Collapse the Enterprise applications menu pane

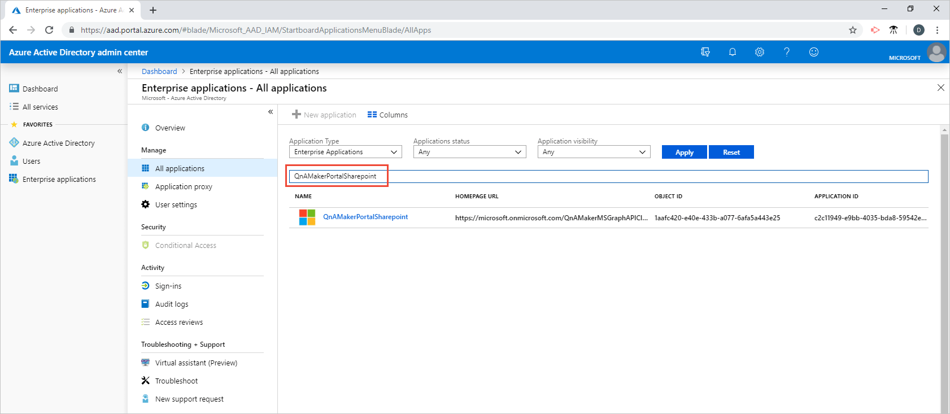click(271, 112)
